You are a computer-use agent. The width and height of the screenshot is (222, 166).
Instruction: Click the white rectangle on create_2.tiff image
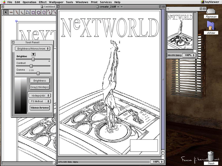tap(144, 146)
